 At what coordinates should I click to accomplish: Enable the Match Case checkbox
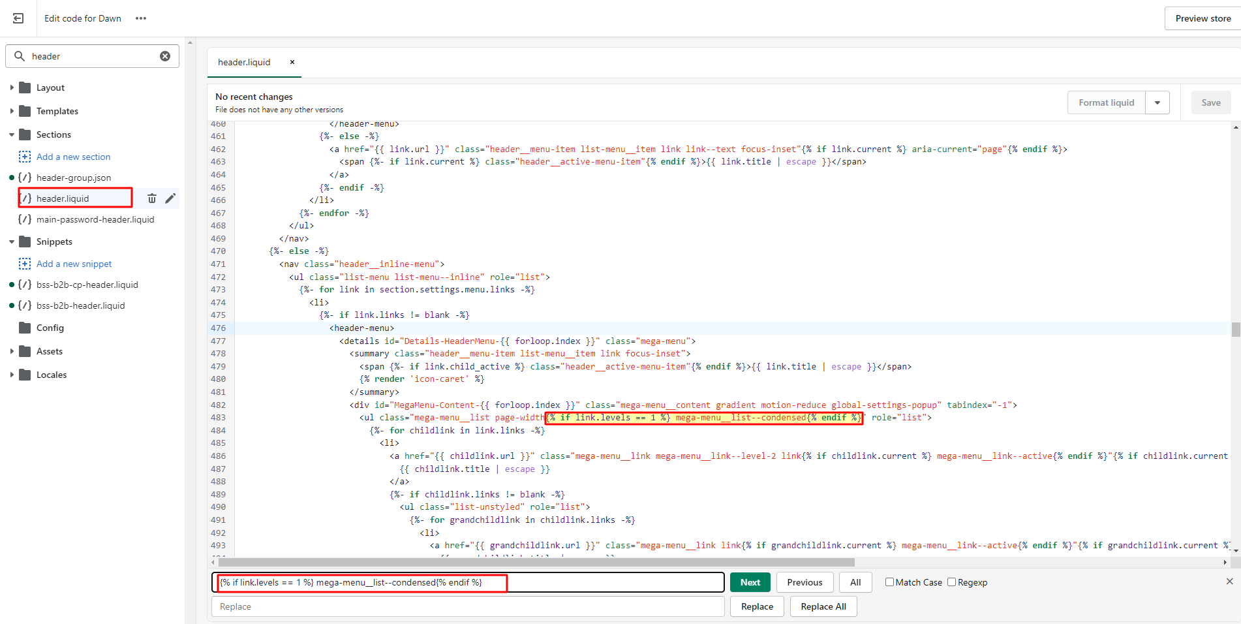(889, 582)
